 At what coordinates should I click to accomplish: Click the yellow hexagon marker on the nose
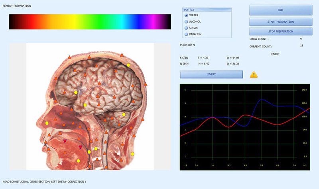click(x=47, y=123)
